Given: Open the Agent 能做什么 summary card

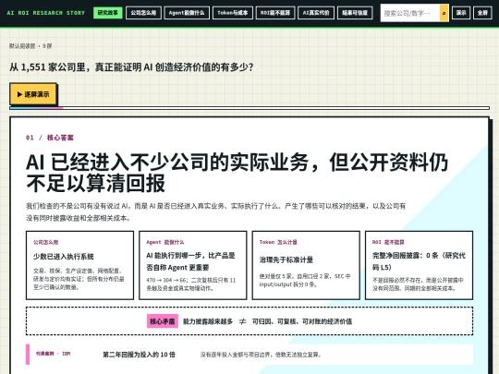Looking at the screenshot, I should tap(193, 265).
